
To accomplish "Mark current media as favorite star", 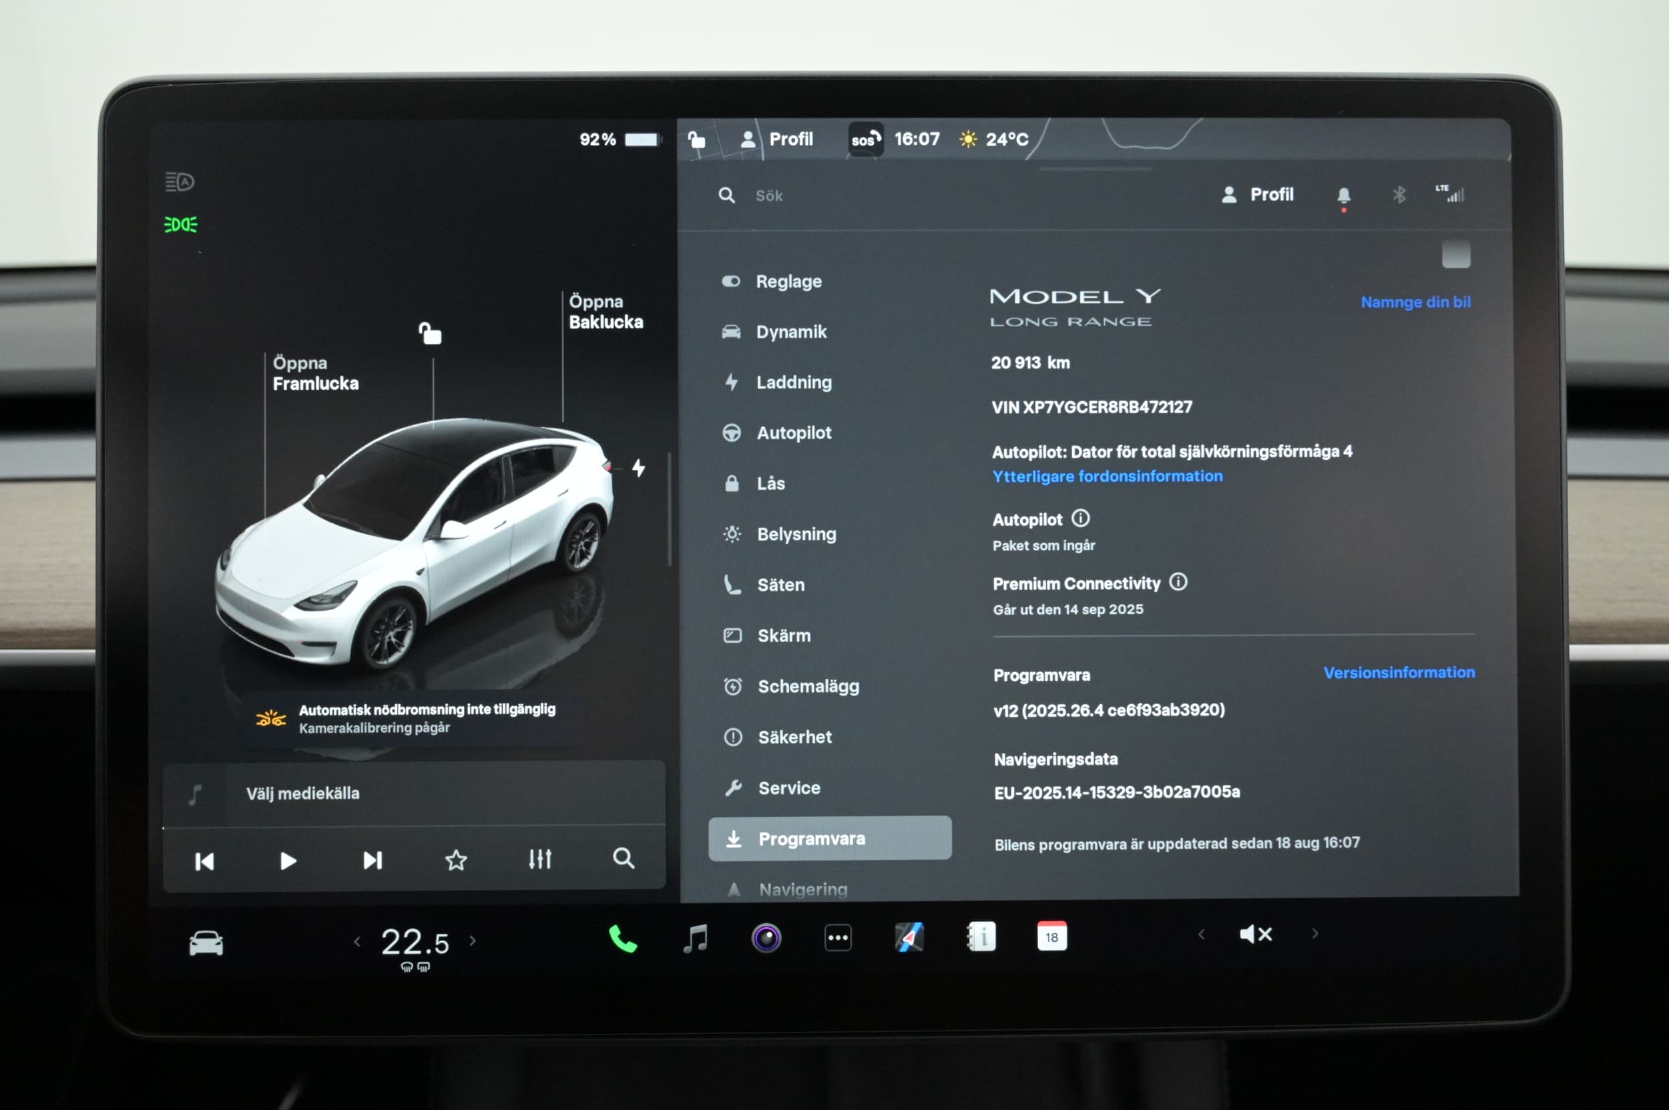I will tap(456, 860).
